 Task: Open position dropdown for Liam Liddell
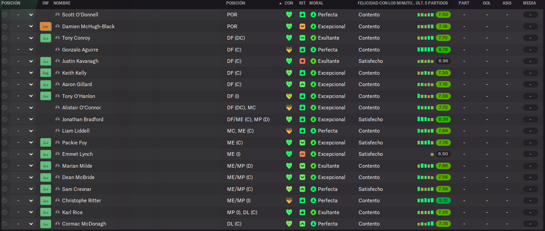31,131
